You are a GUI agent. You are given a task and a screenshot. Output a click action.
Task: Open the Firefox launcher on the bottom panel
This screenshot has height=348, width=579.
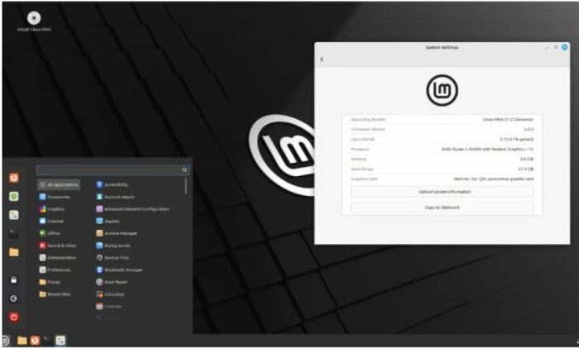pyautogui.click(x=35, y=341)
